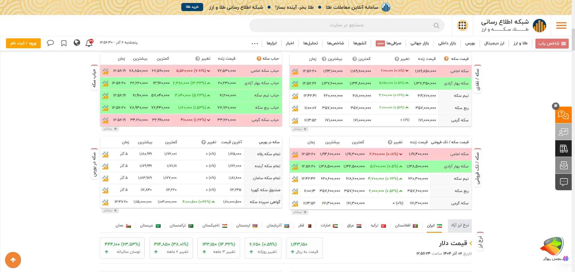Open the hamburger menu at the top right
Image resolution: width=575 pixels, height=272 pixels.
coord(561,26)
